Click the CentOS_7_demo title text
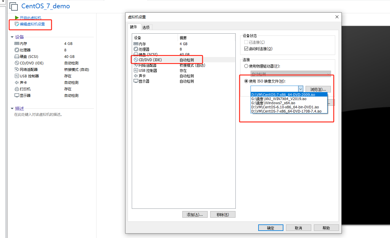 tap(46, 6)
